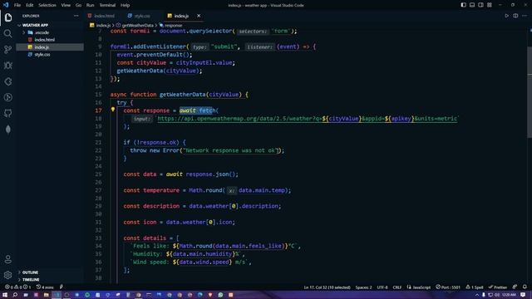This screenshot has width=532, height=299.
Task: Click the 4 mins time tracker in status bar
Action: (x=45, y=287)
